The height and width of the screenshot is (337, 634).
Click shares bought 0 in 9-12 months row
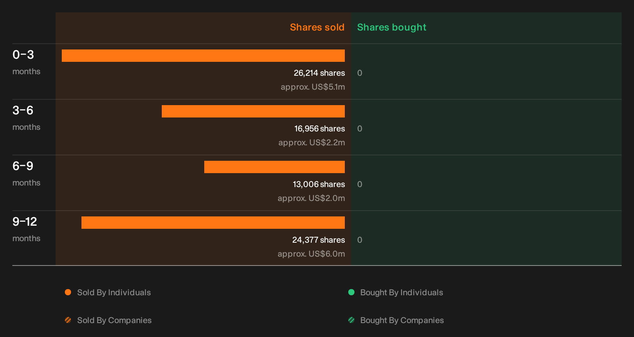point(359,240)
